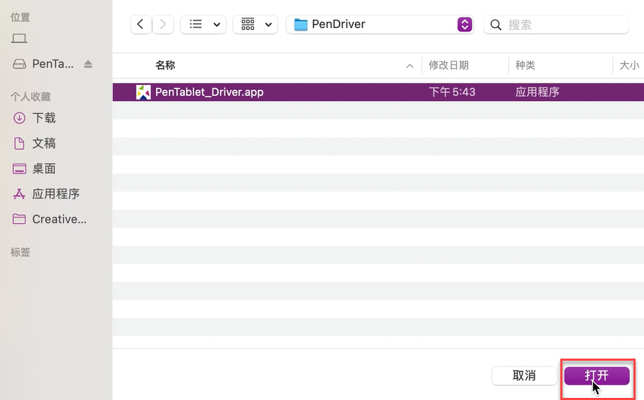Select the PenTa... volume in sidebar

point(53,64)
